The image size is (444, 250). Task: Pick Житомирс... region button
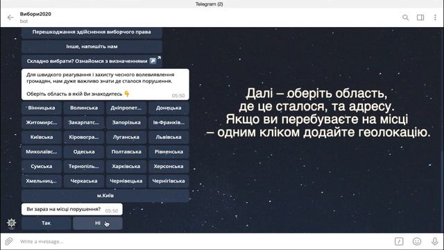pos(42,123)
